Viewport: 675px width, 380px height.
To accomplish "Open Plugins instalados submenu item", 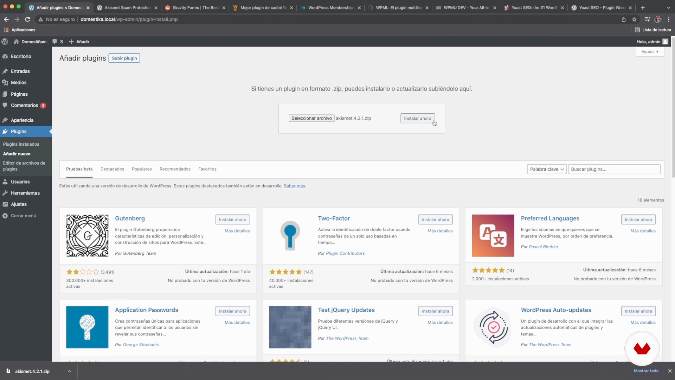I will [x=21, y=144].
